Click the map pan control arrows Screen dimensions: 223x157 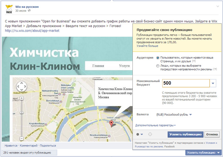pyautogui.click(x=22, y=86)
